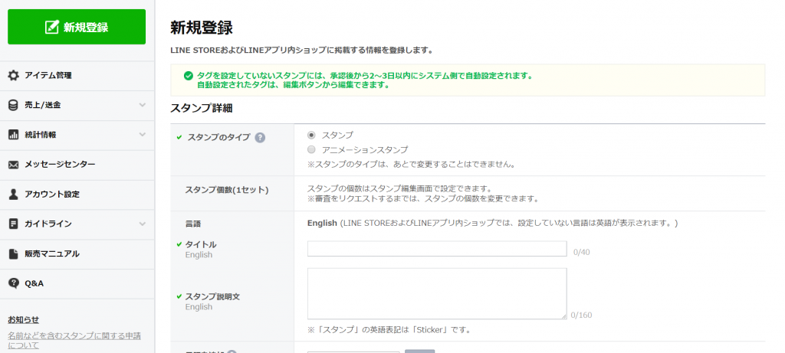Go to 販売マニュアル in the sidebar
This screenshot has width=785, height=353.
(x=51, y=253)
